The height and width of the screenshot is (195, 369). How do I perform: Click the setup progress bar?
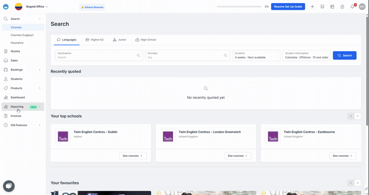coord(239,6)
